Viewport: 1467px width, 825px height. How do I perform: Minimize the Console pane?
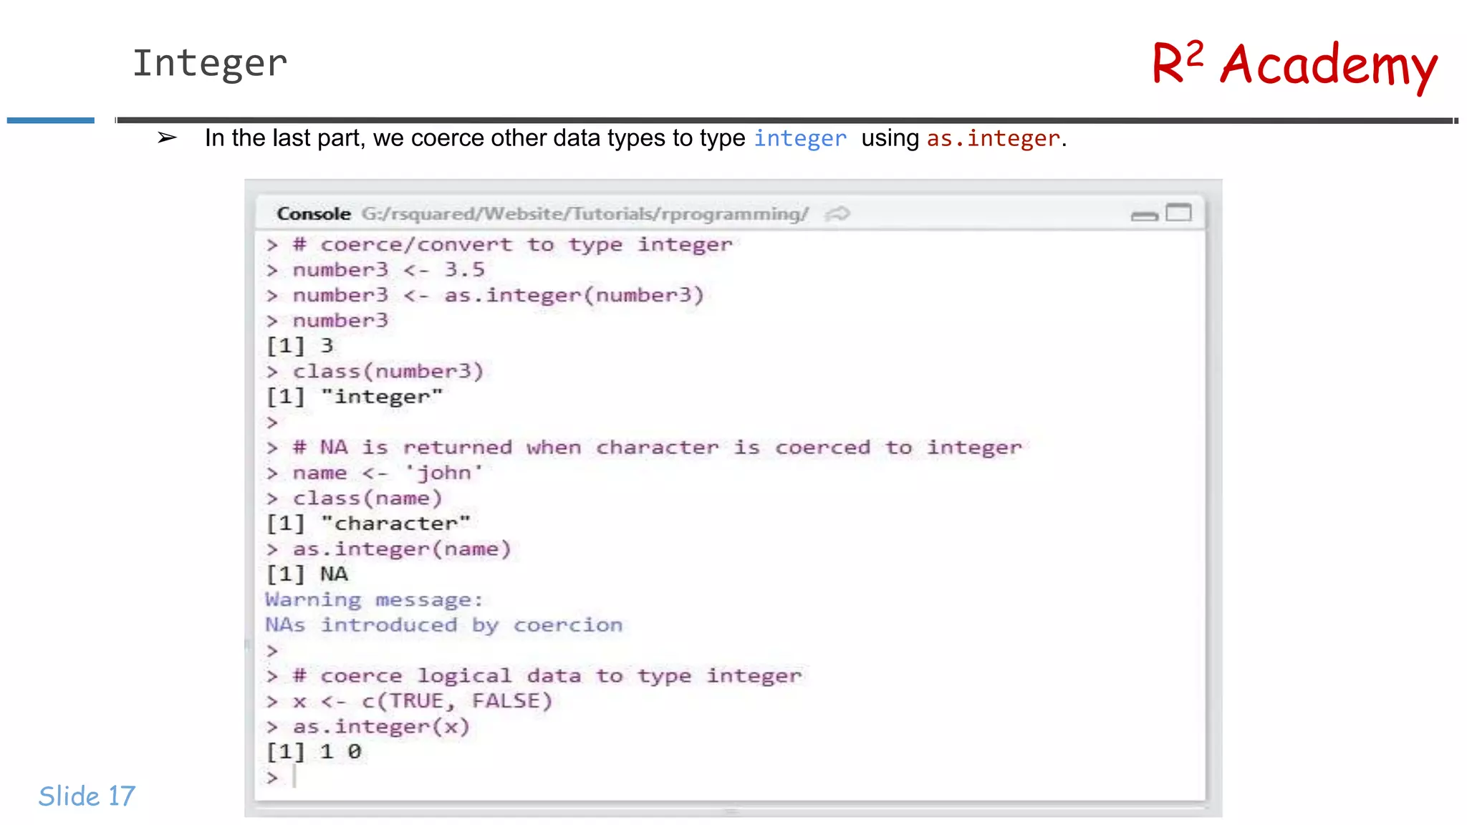click(1144, 216)
